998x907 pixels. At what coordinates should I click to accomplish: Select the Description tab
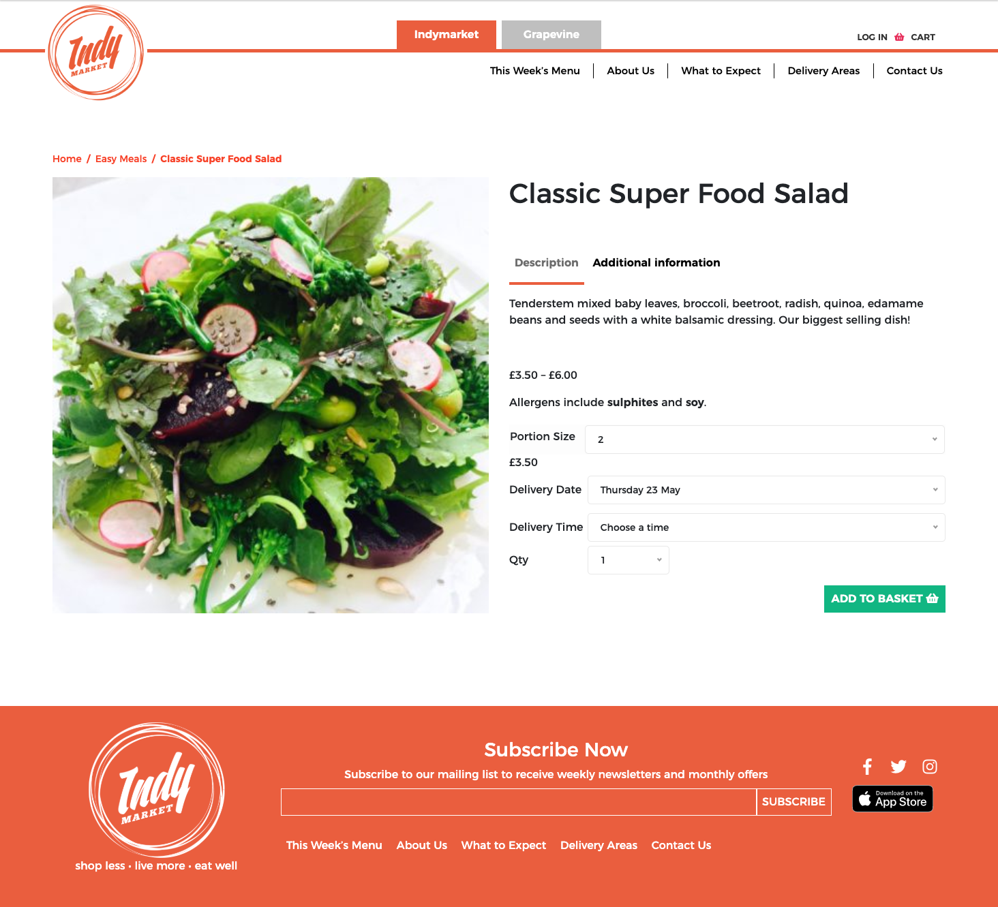coord(546,262)
